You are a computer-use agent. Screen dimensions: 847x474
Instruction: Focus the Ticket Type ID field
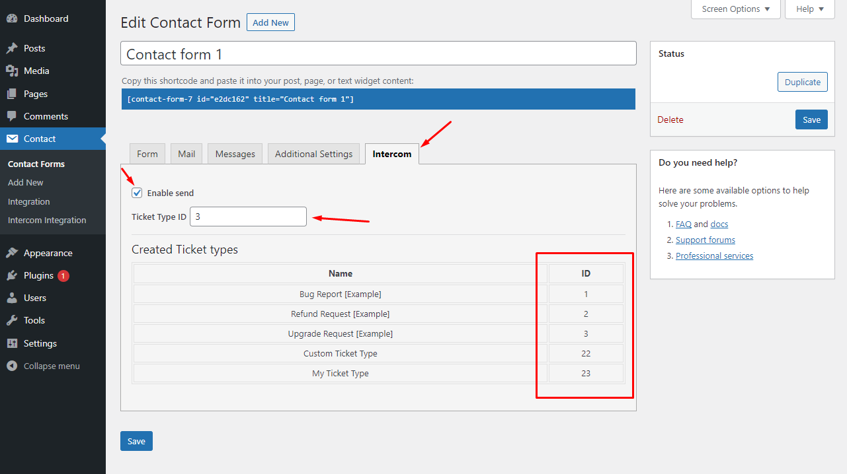tap(248, 217)
